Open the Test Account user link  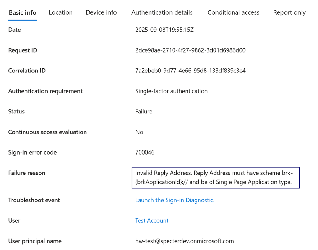point(152,220)
